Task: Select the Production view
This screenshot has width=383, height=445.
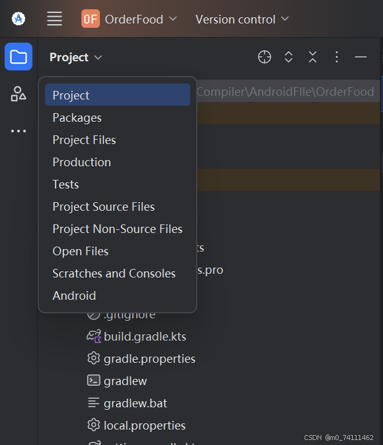Action: 118,162
